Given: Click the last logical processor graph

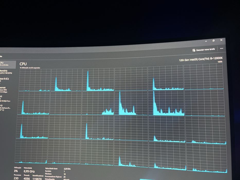Looking at the screenshot, I should click(x=207, y=158).
